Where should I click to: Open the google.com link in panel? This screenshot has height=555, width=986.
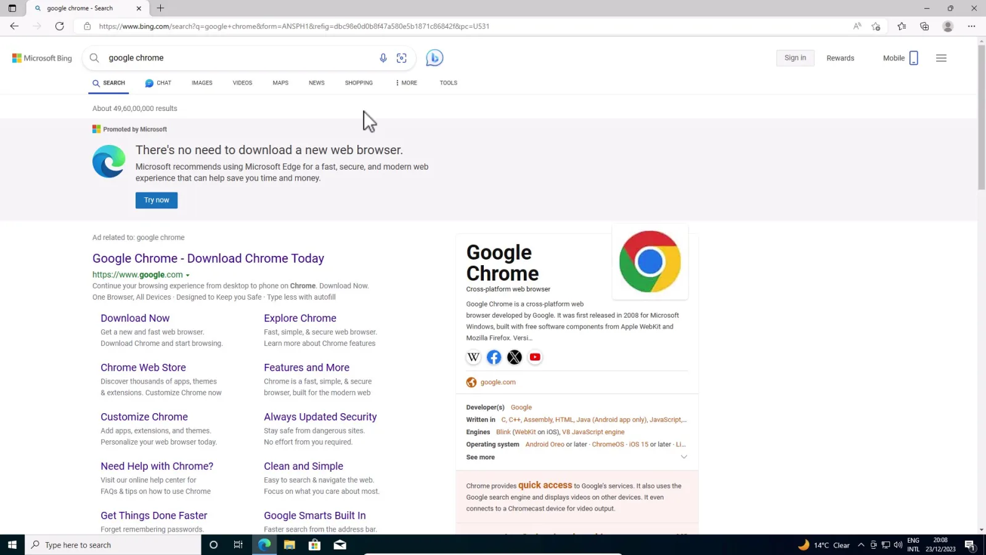(x=498, y=382)
